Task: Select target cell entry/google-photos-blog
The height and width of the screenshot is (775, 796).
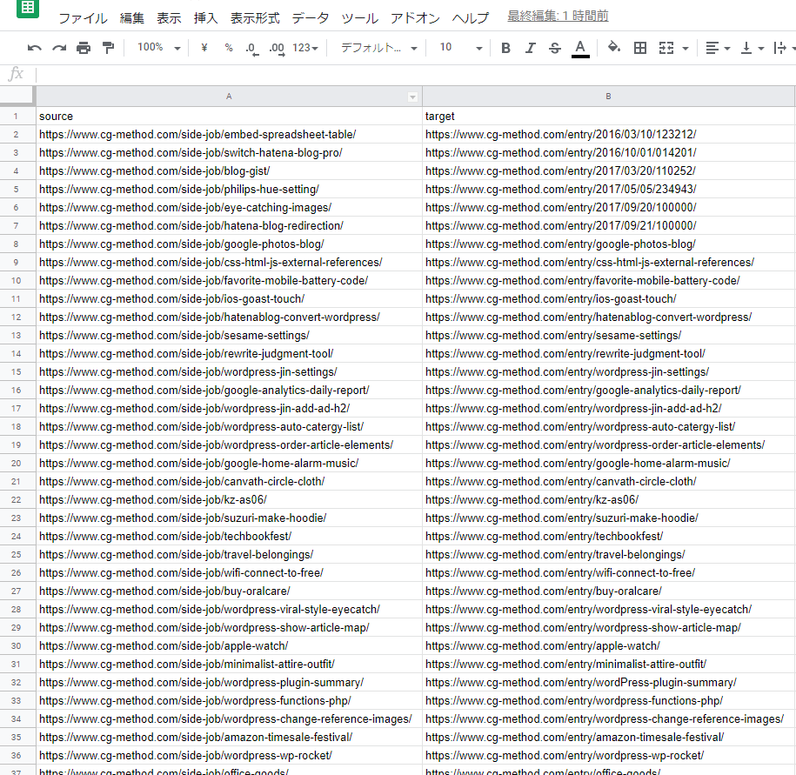Action: (x=608, y=244)
